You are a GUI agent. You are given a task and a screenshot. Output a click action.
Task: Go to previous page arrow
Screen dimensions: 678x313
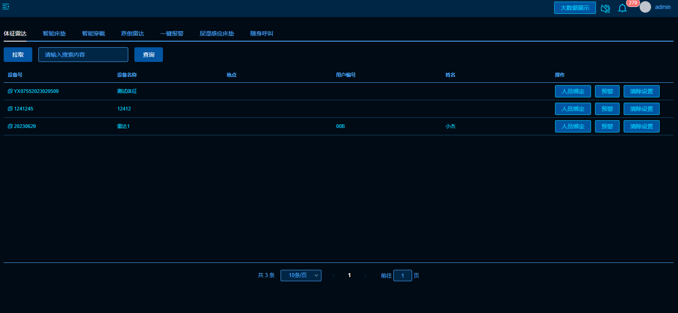334,276
